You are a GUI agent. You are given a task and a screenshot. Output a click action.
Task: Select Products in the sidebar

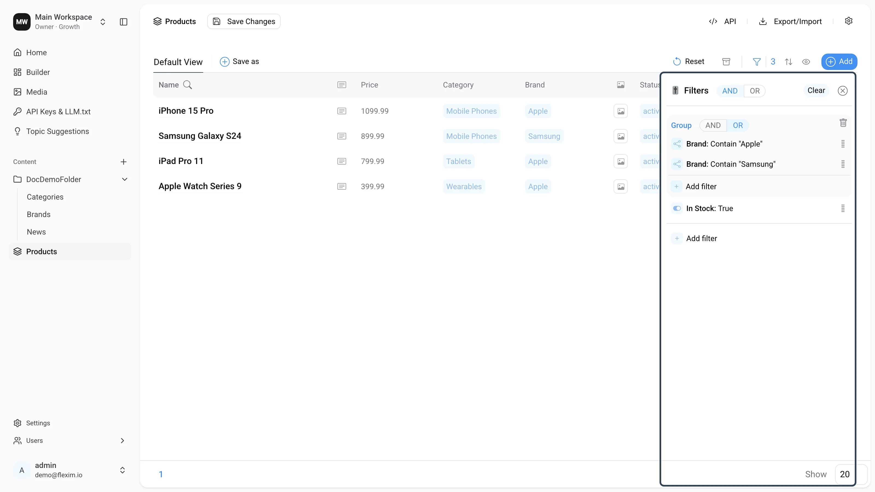point(70,251)
